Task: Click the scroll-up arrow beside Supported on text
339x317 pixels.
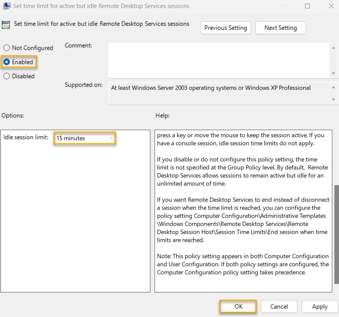Action: [334, 87]
